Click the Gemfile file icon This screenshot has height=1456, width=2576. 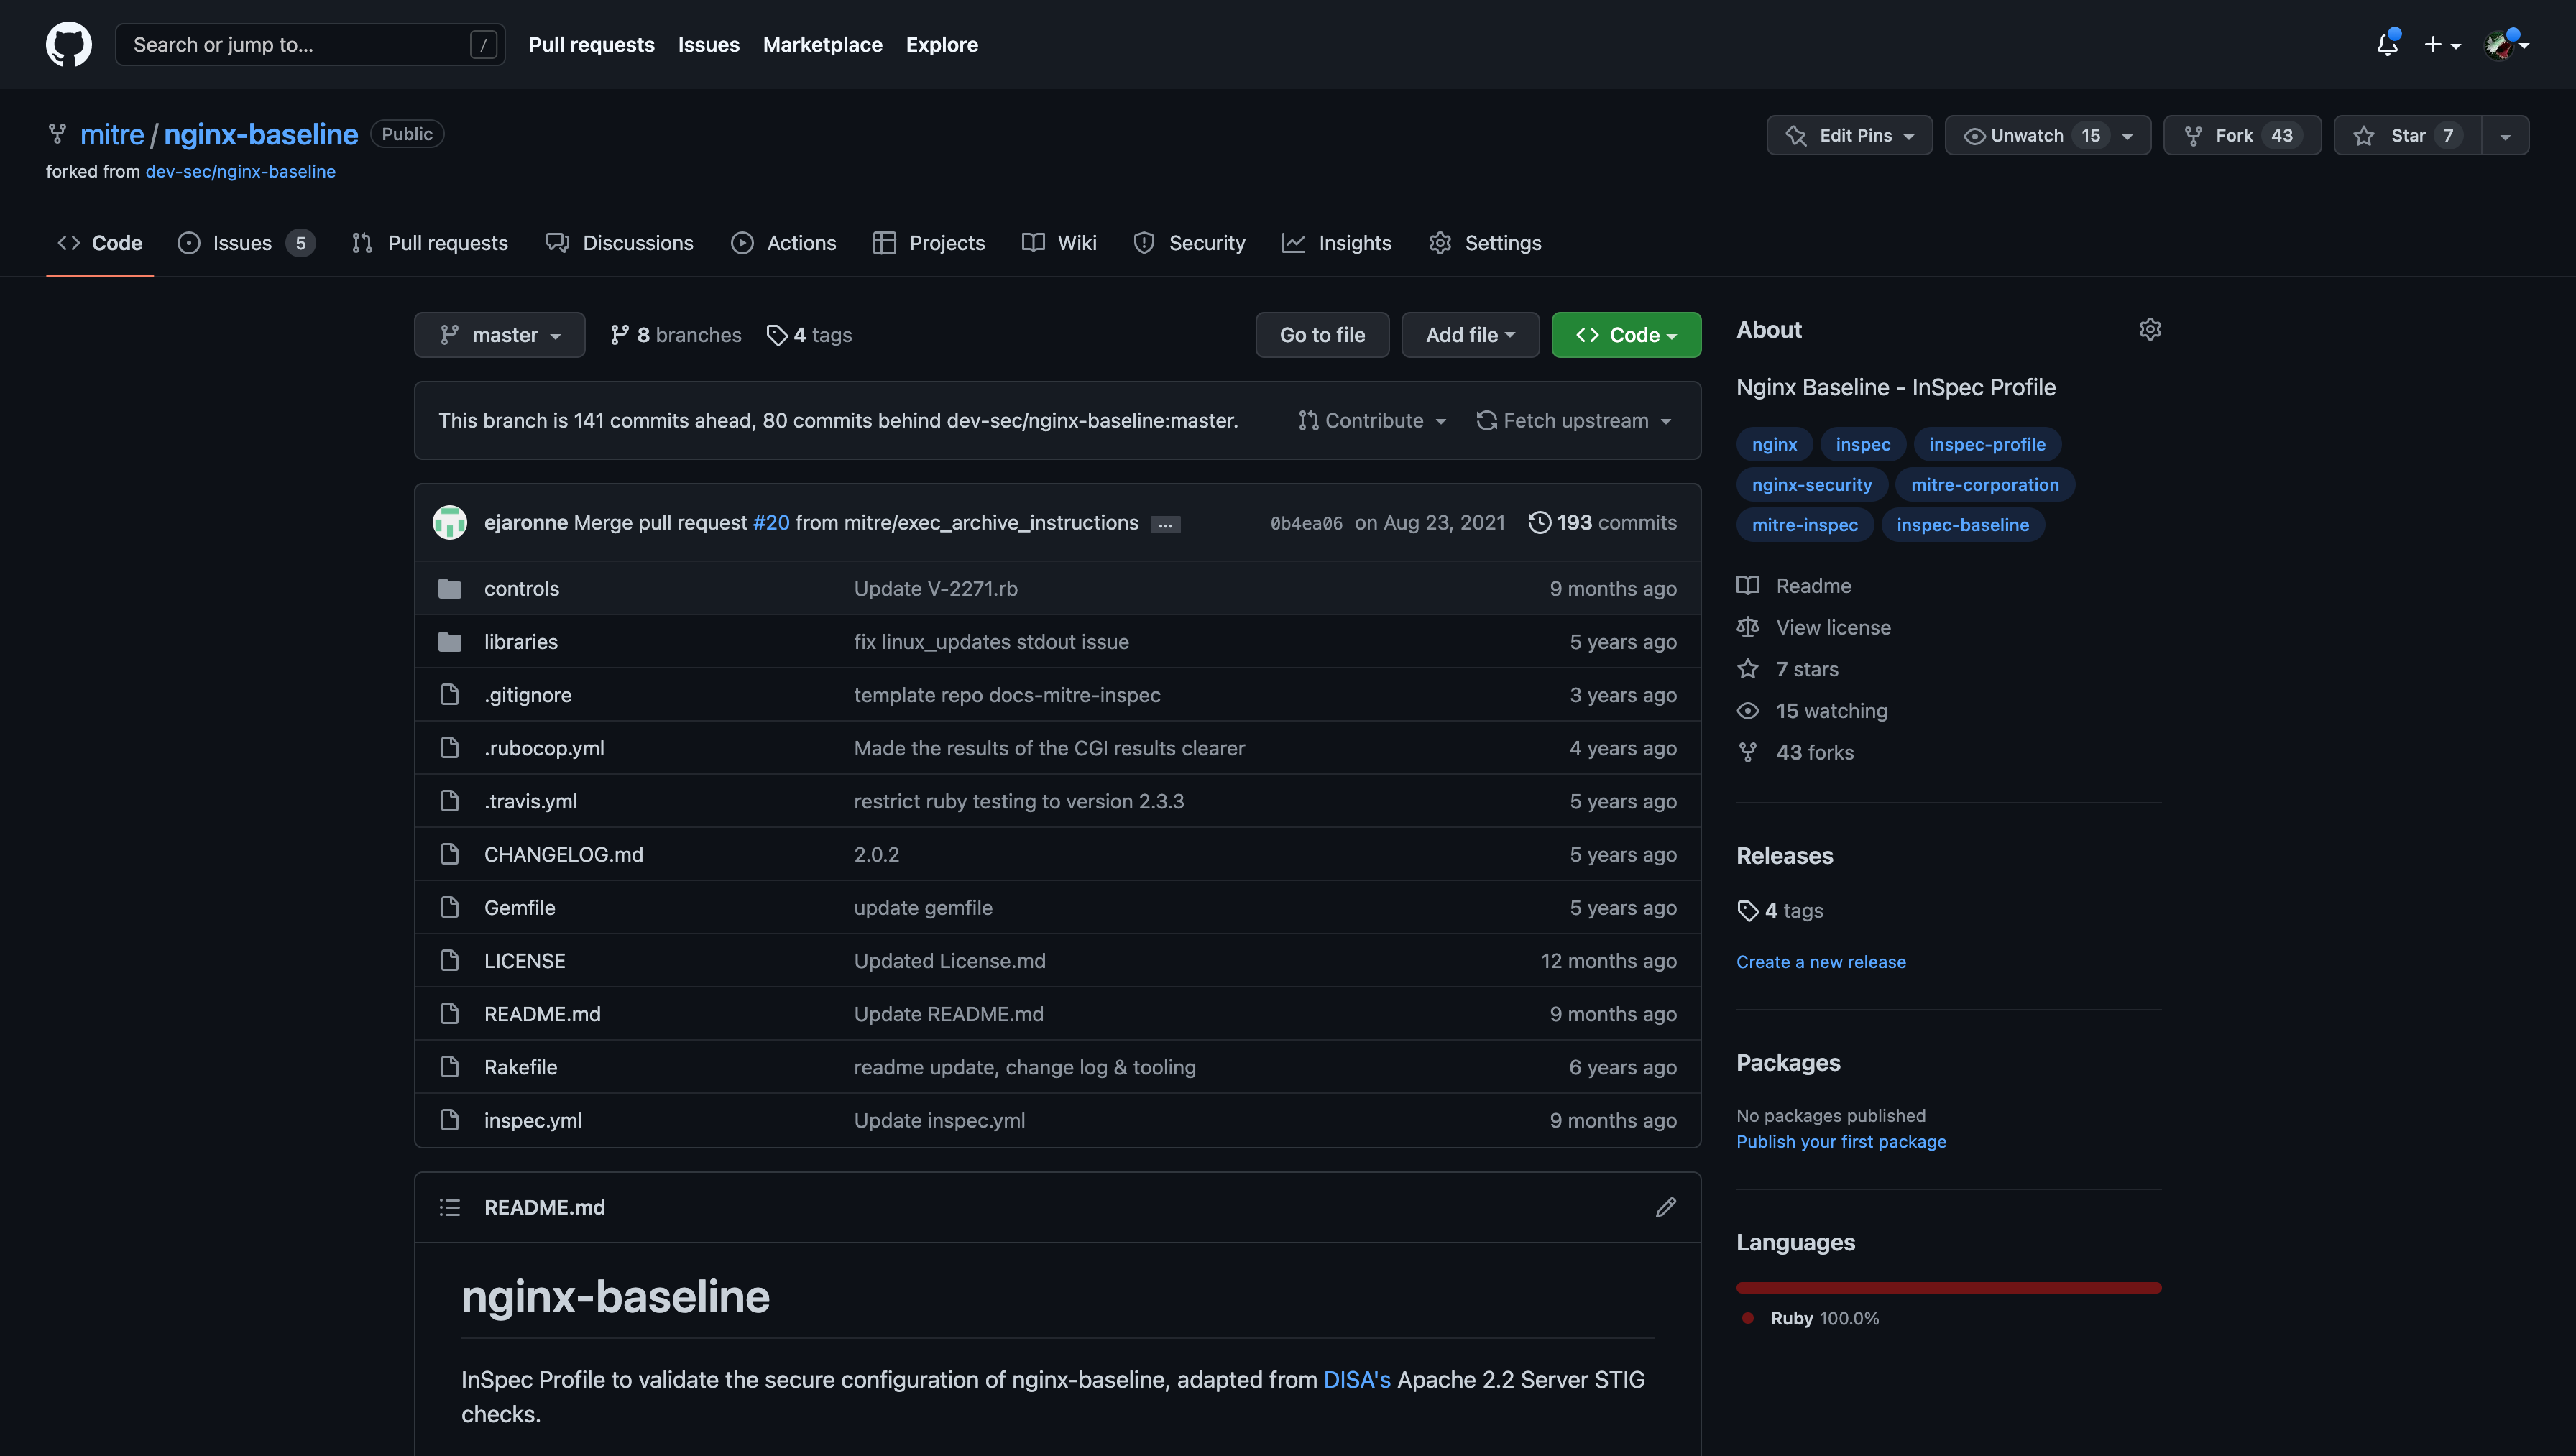450,908
